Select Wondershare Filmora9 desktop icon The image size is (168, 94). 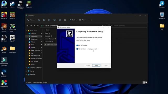4,62
